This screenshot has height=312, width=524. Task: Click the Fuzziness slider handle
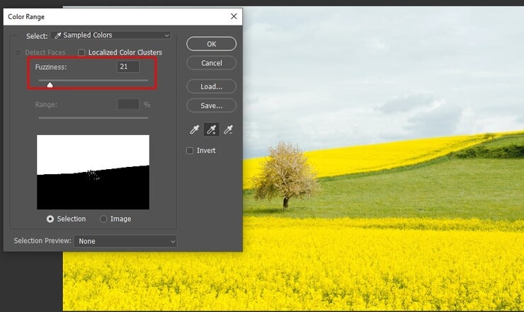click(50, 85)
